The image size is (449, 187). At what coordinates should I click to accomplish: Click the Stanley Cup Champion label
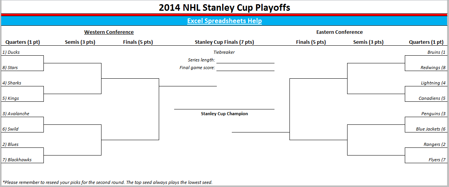coord(224,114)
